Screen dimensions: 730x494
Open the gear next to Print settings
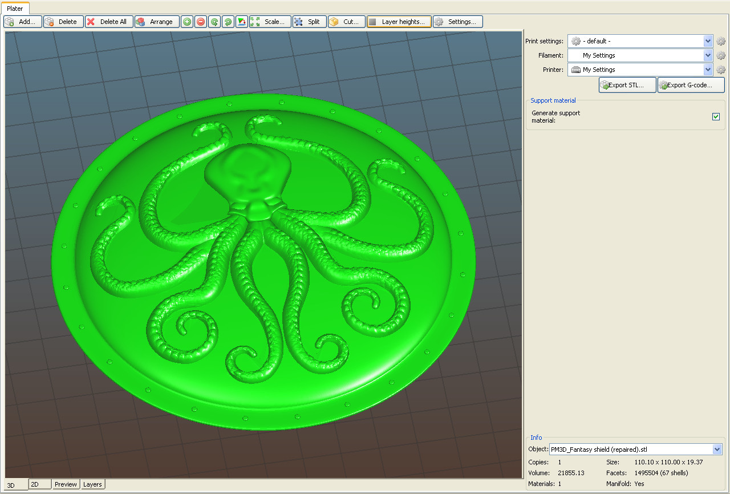pyautogui.click(x=721, y=41)
